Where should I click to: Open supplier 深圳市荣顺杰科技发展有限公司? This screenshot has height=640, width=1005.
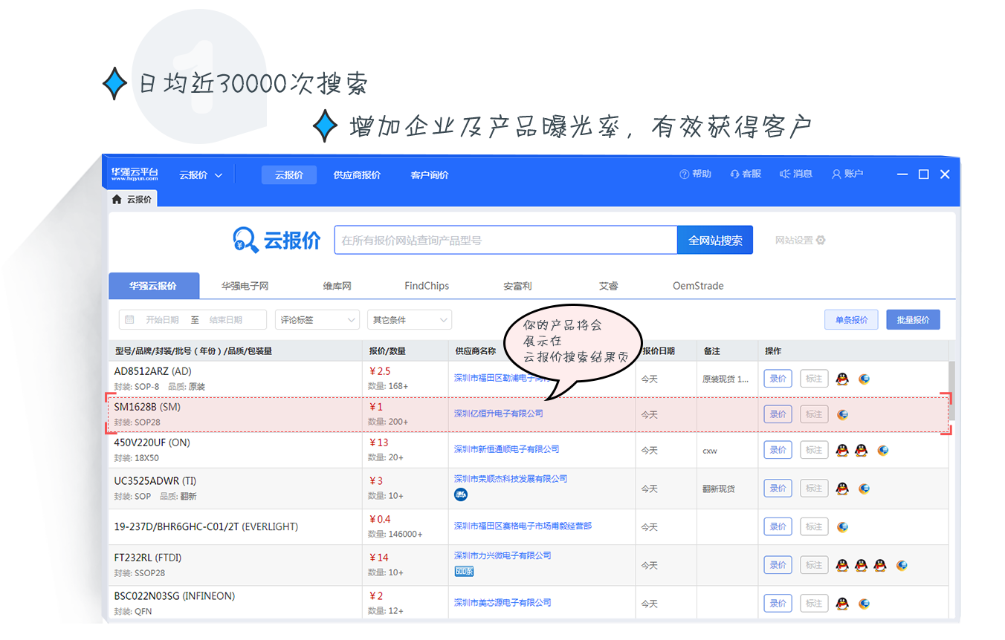511,479
